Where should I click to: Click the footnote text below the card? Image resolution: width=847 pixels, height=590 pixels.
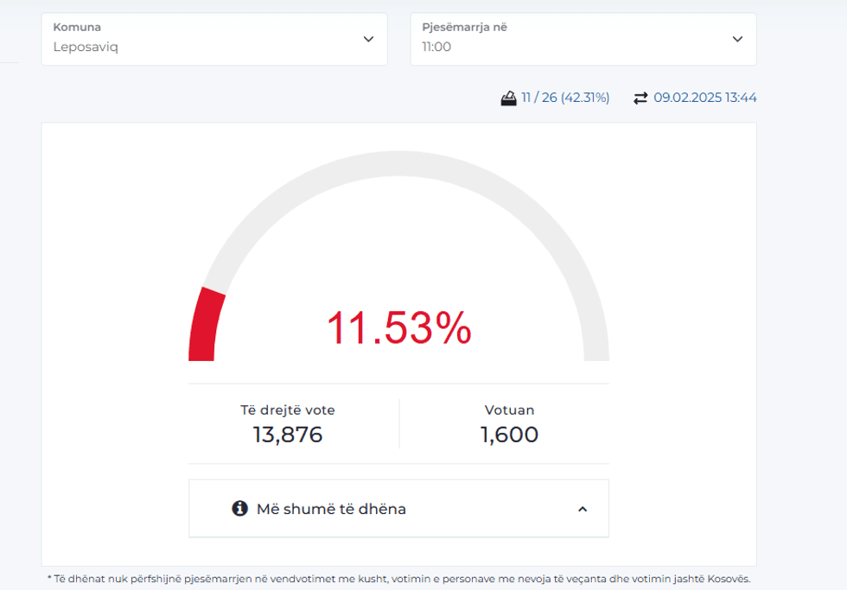tap(398, 579)
